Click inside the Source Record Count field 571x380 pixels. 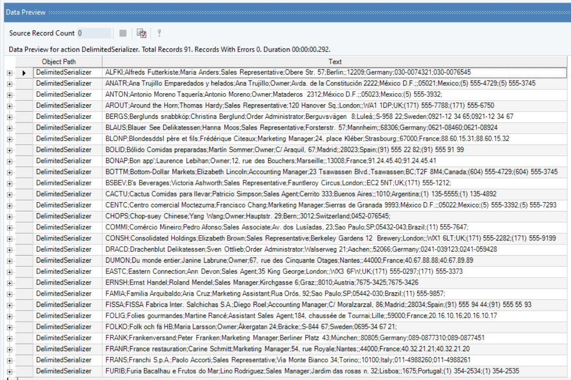click(95, 33)
